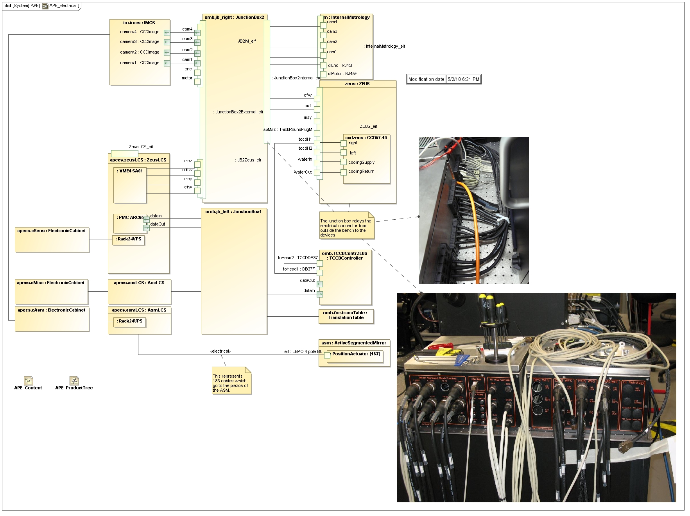Open the APE_Content diagram icon
Screen dimensions: 690x516
pyautogui.click(x=28, y=380)
